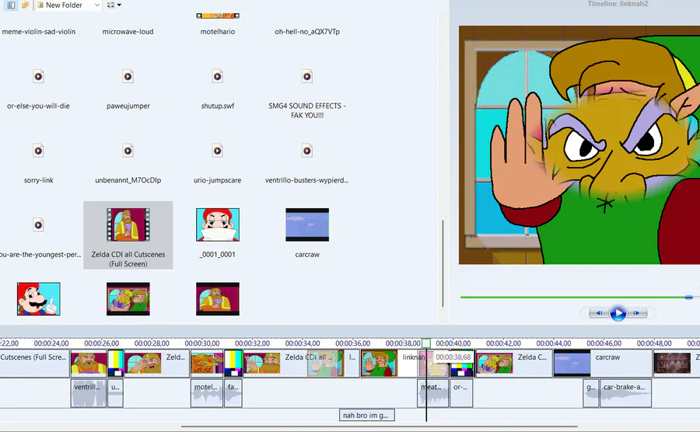Select the 'nah bro im g...' title overlay
700x432 pixels.
tap(367, 415)
